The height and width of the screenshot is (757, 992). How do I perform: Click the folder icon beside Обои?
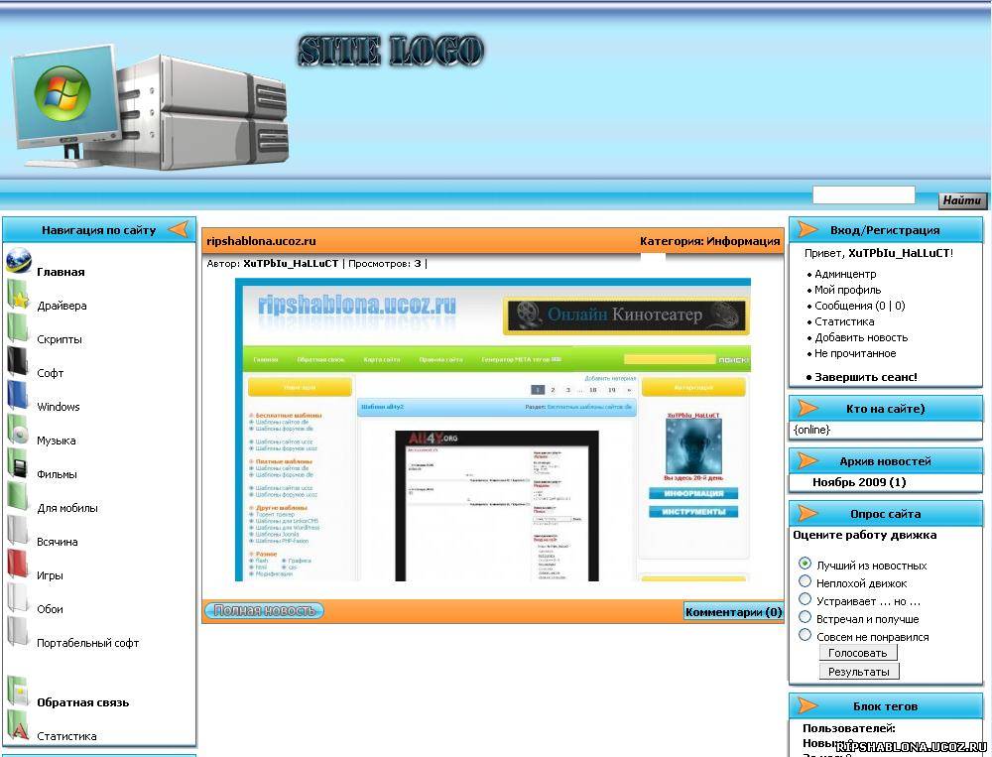pos(18,599)
